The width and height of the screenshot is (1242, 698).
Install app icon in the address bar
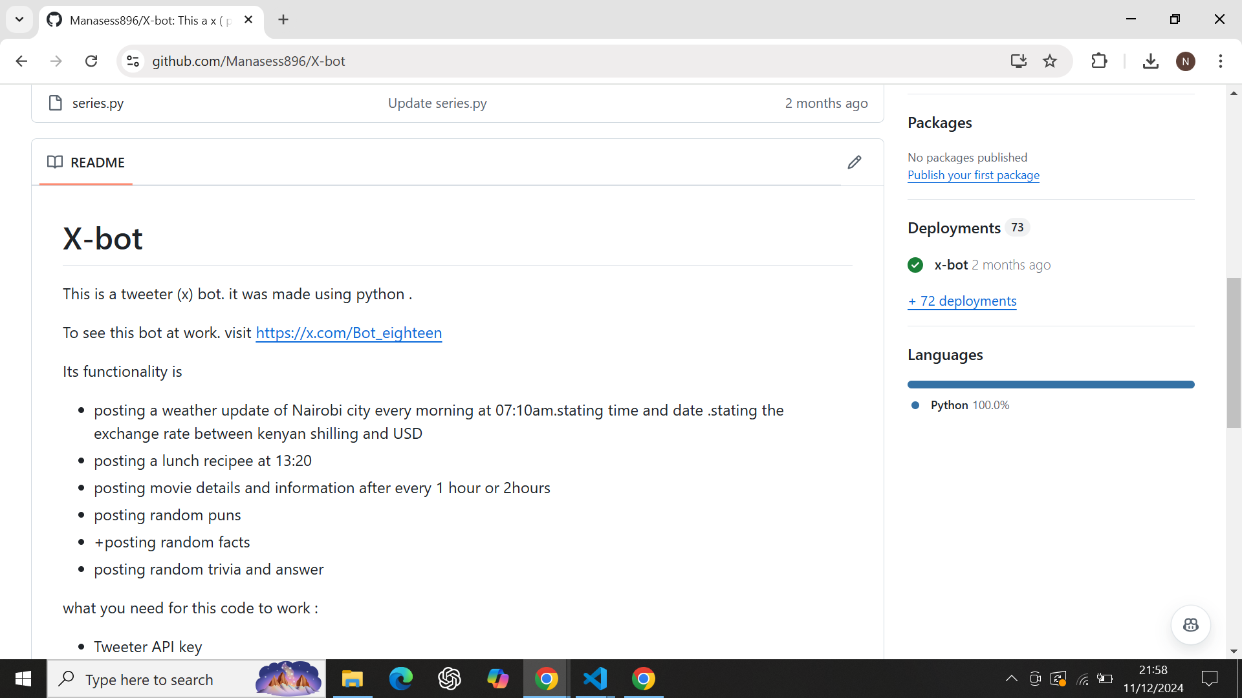(1019, 61)
